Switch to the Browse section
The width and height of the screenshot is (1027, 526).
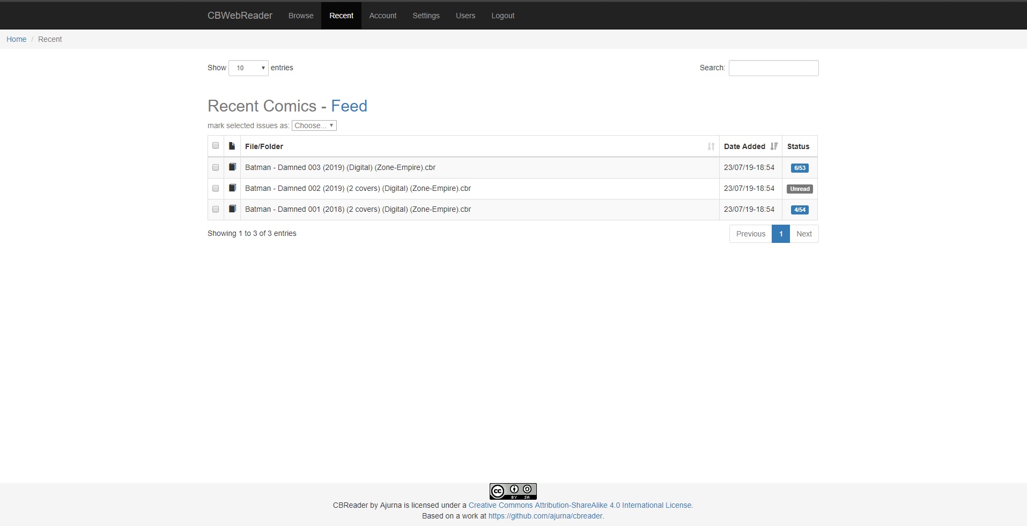tap(300, 15)
